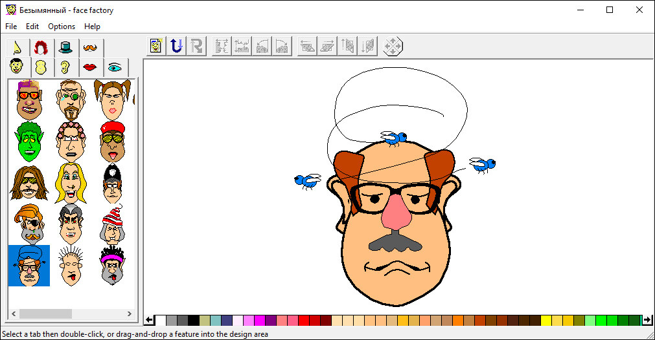Viewport: 655px width, 340px height.
Task: Select the bright magenta color swatch
Action: point(259,321)
